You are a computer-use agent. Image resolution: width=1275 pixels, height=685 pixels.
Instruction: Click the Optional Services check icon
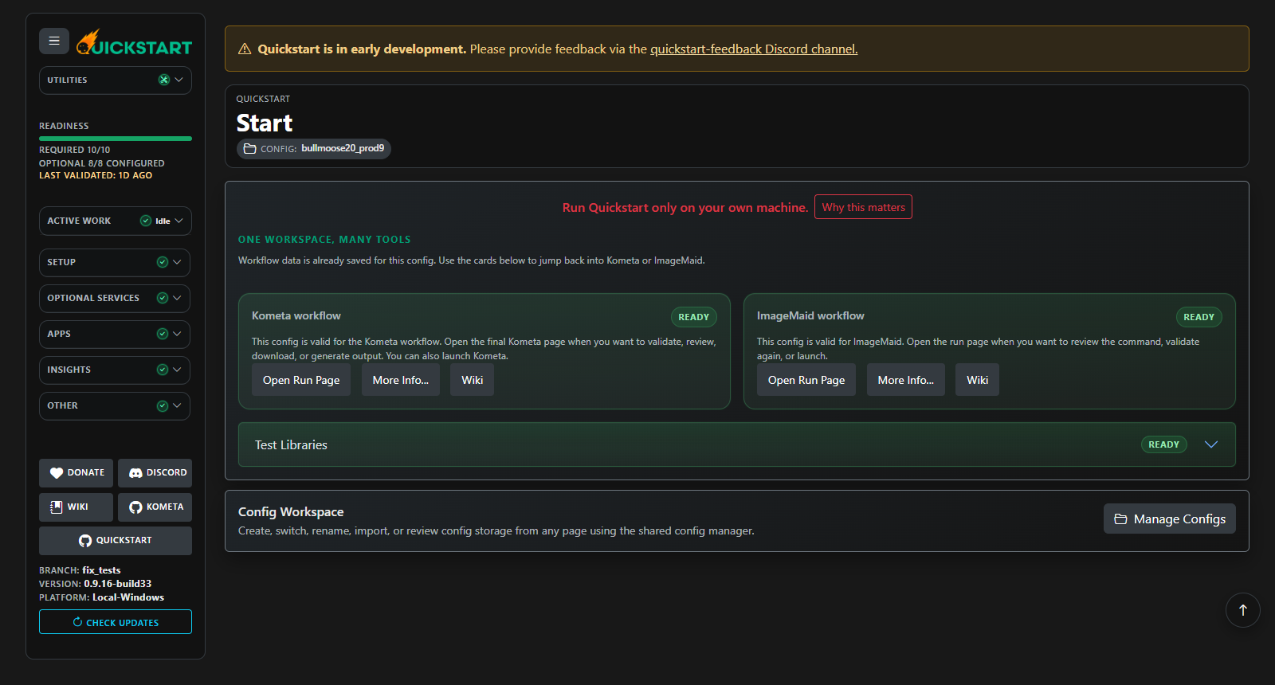(x=163, y=298)
